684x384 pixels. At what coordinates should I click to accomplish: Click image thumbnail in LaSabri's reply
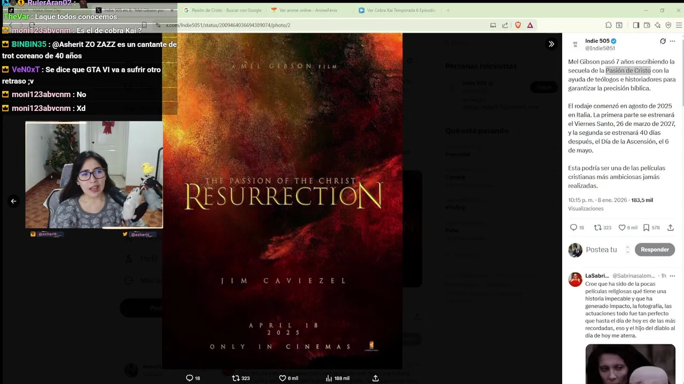(630, 364)
